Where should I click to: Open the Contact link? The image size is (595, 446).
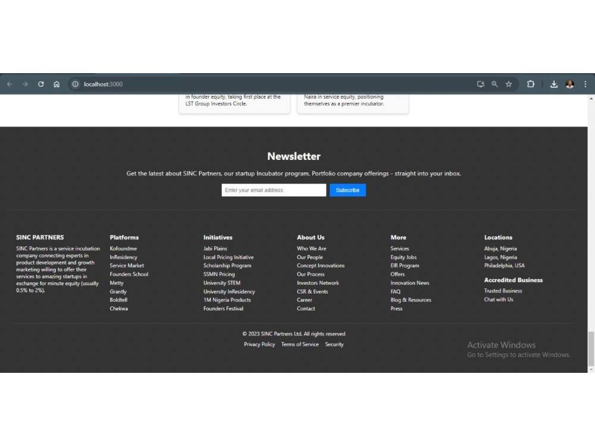(x=306, y=309)
